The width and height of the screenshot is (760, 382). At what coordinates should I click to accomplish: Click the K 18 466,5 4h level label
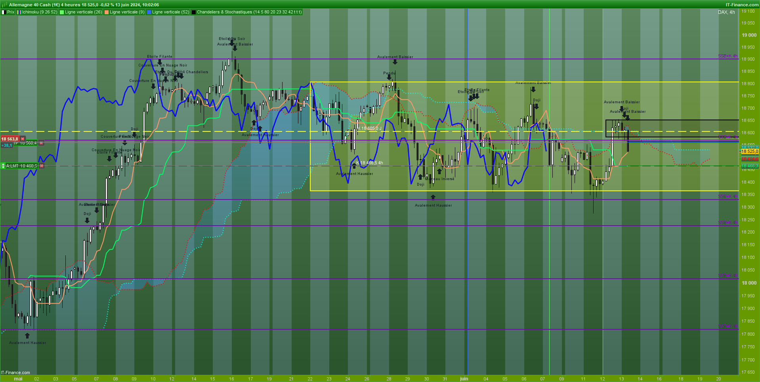click(369, 163)
